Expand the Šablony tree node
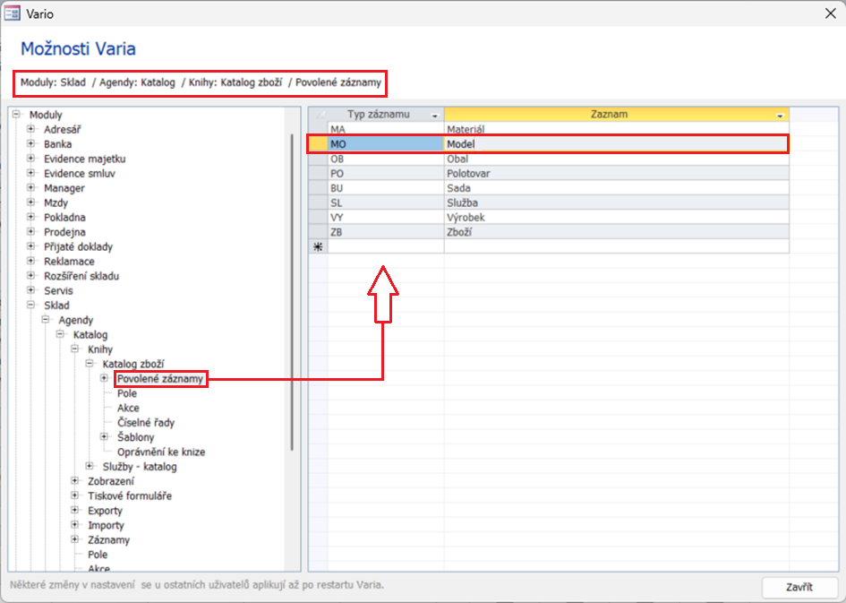Screen dimensions: 846x603 pos(105,437)
